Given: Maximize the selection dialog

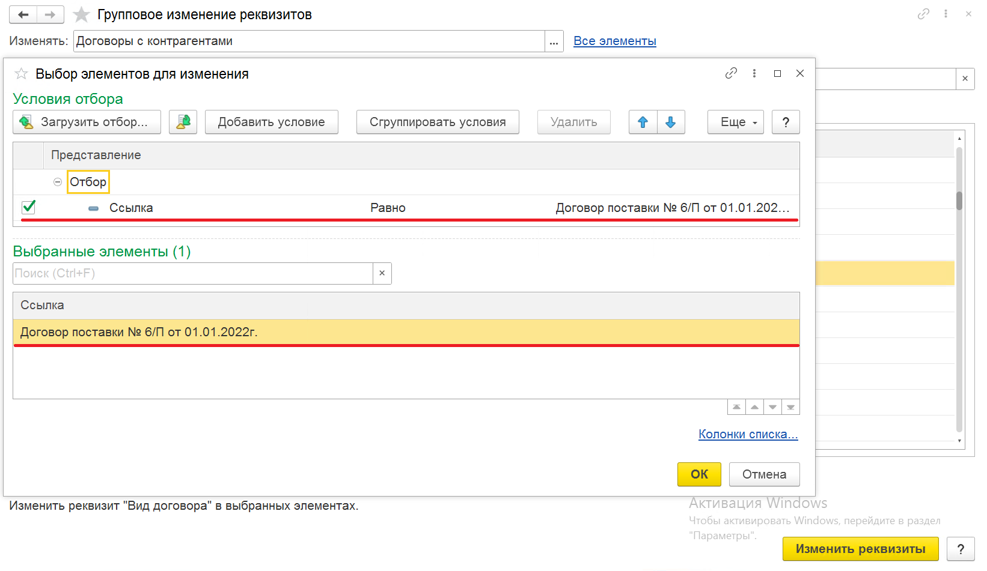Looking at the screenshot, I should point(777,73).
